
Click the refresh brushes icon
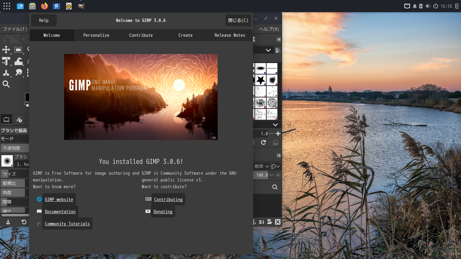tap(263, 142)
